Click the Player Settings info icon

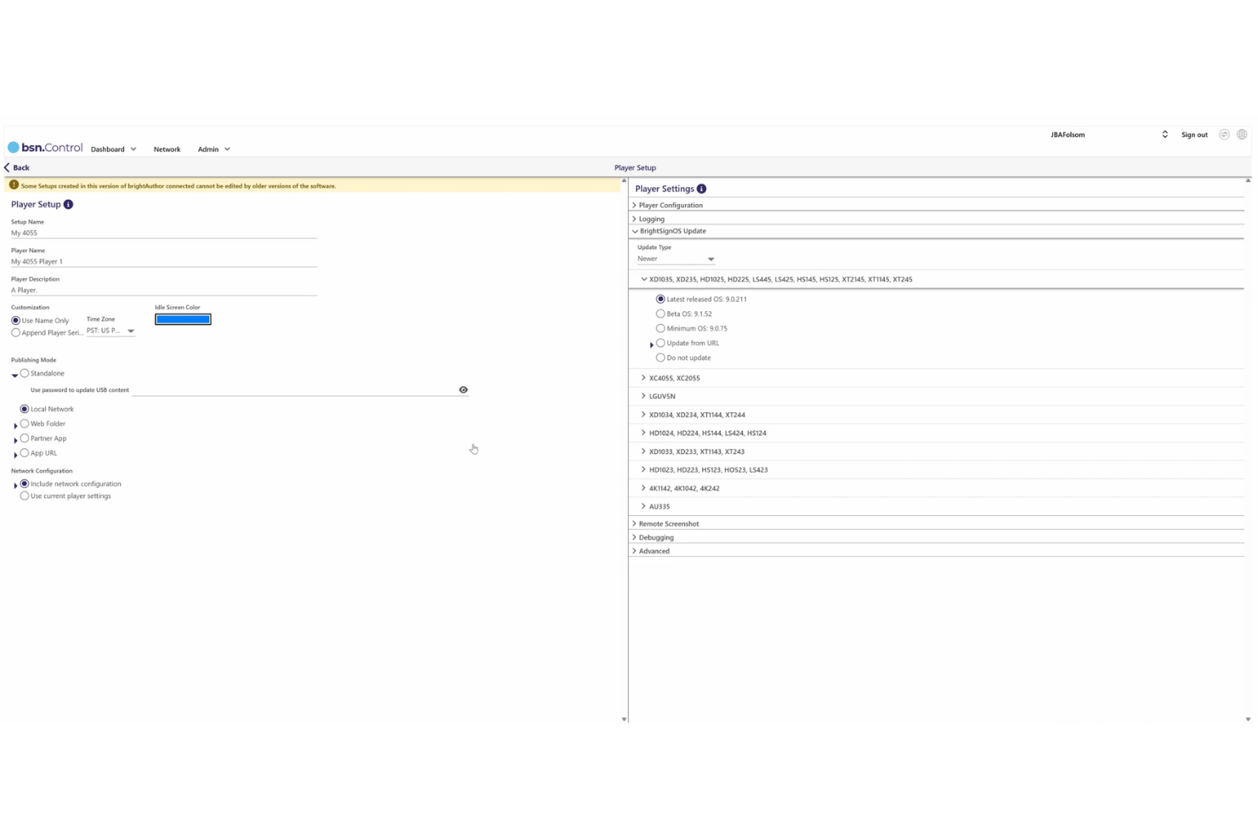click(x=701, y=189)
